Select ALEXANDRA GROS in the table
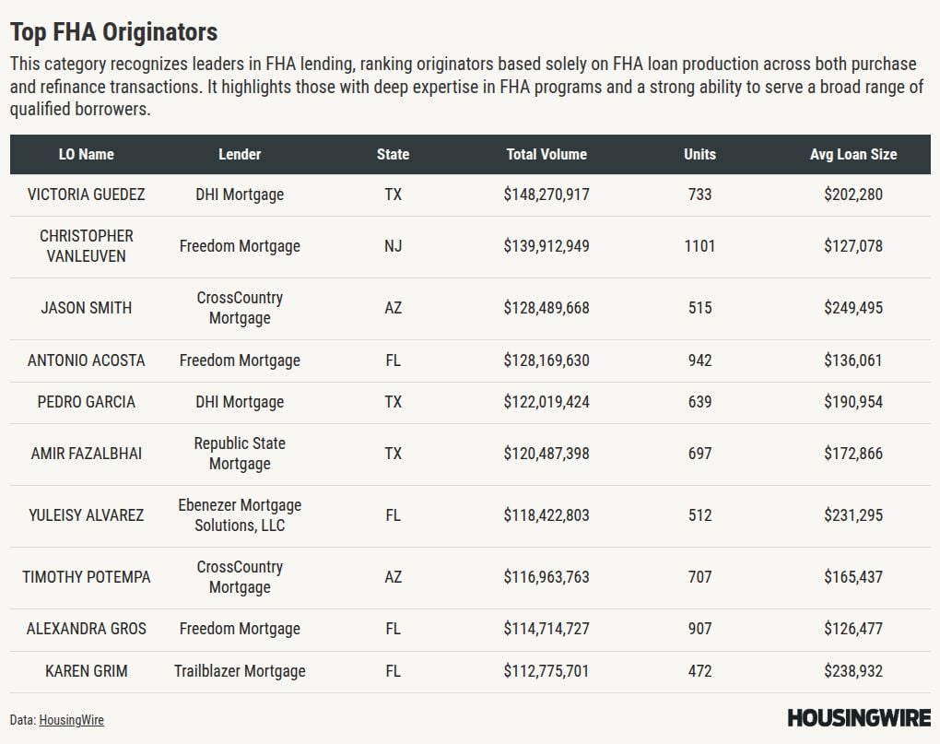This screenshot has width=940, height=744. point(87,629)
